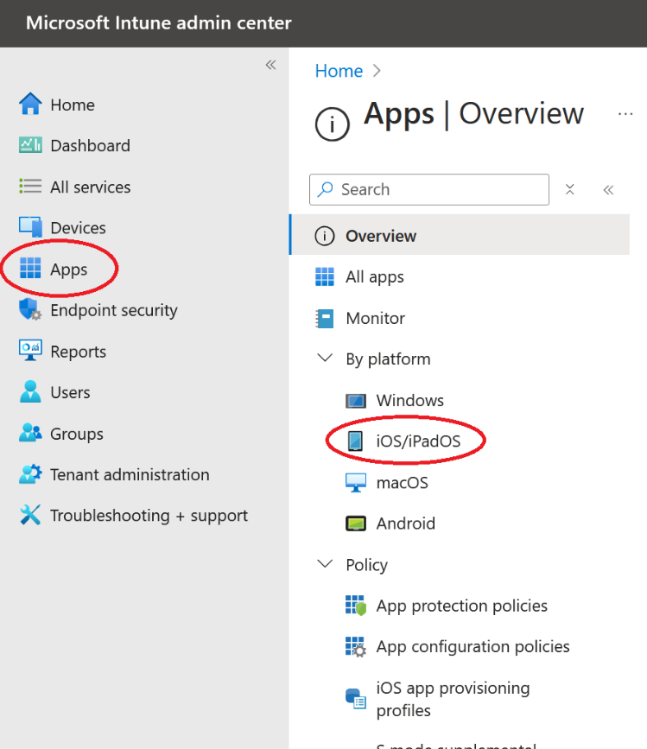The width and height of the screenshot is (647, 749).
Task: Select the Overview menu item
Action: [x=460, y=234]
